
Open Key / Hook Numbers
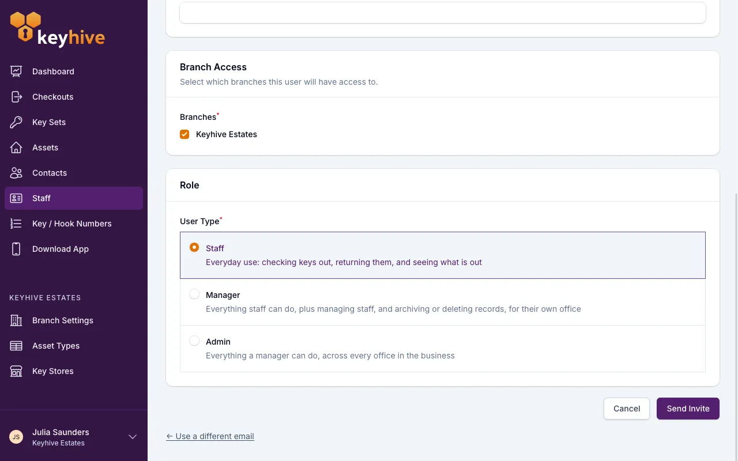tap(74, 224)
